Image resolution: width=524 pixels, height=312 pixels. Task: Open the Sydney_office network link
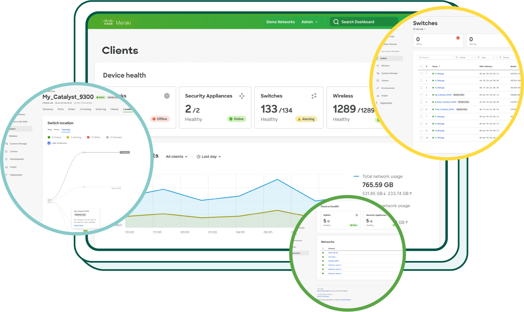334,261
